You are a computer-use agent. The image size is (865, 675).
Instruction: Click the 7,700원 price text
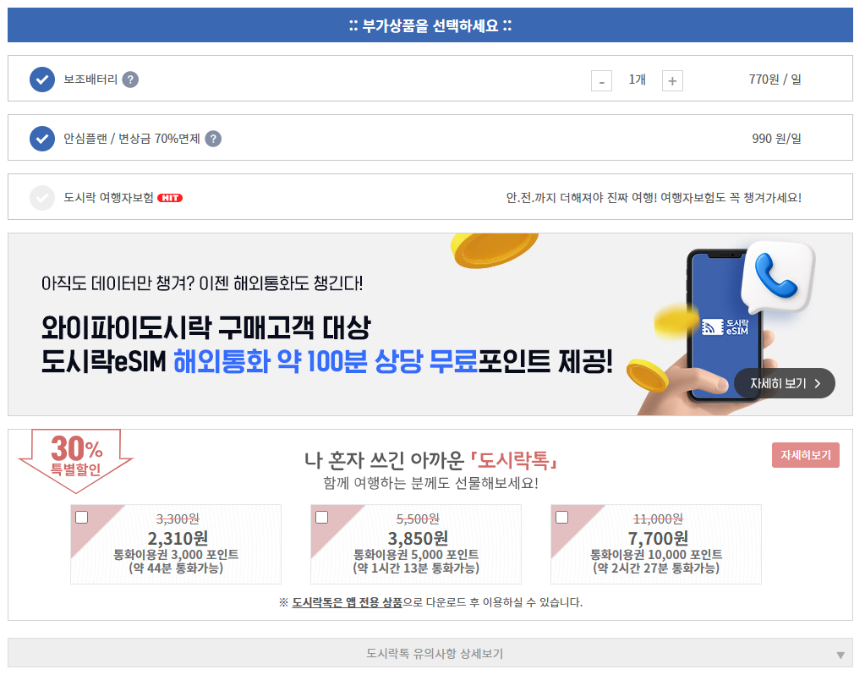658,538
